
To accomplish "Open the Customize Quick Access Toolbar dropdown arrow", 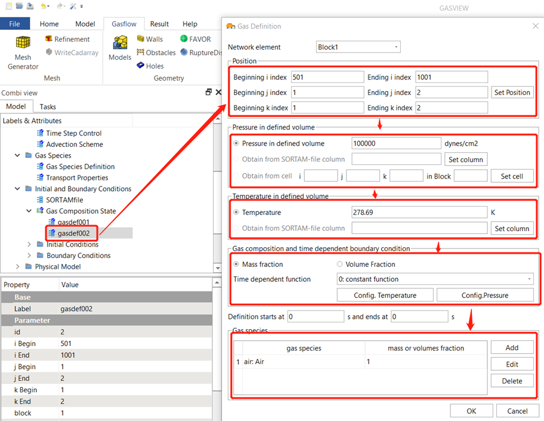I will [x=82, y=6].
